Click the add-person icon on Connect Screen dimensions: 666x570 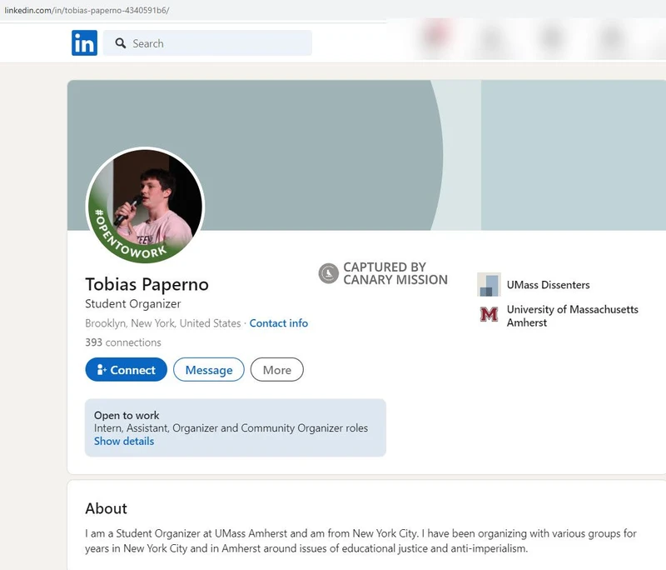[x=101, y=370]
